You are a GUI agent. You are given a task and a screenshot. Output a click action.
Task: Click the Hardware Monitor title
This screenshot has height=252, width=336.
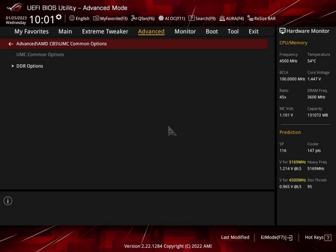pos(308,31)
